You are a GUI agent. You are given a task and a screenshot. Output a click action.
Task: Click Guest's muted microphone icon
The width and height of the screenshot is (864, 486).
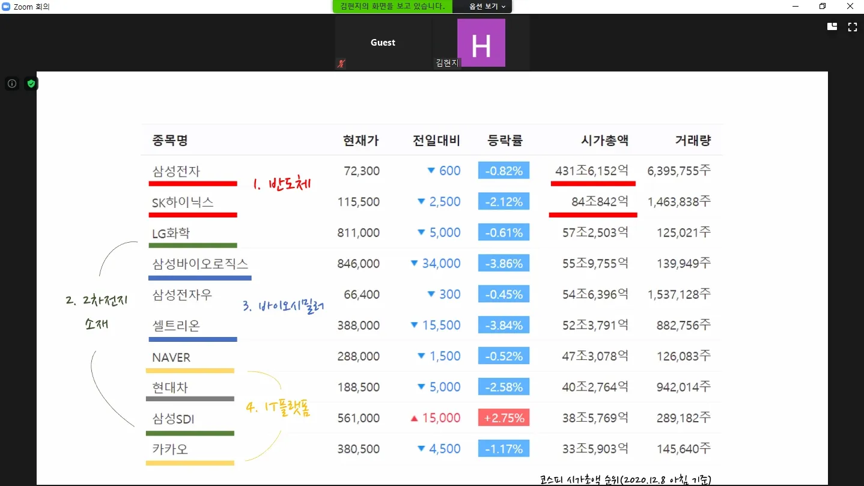(341, 63)
